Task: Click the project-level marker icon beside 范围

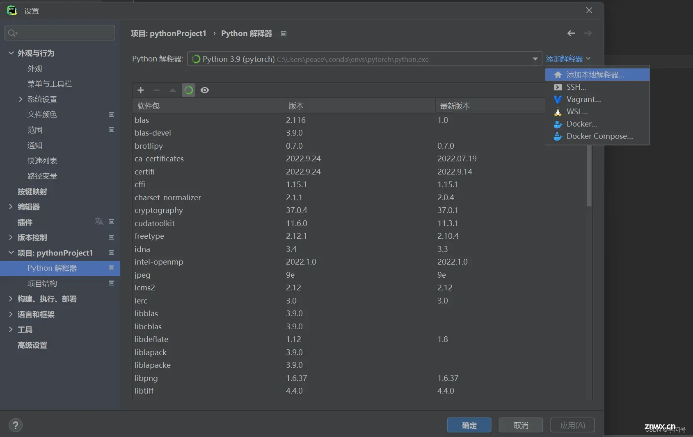Action: 111,129
